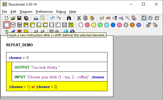Open the Debug menu

tap(61, 12)
